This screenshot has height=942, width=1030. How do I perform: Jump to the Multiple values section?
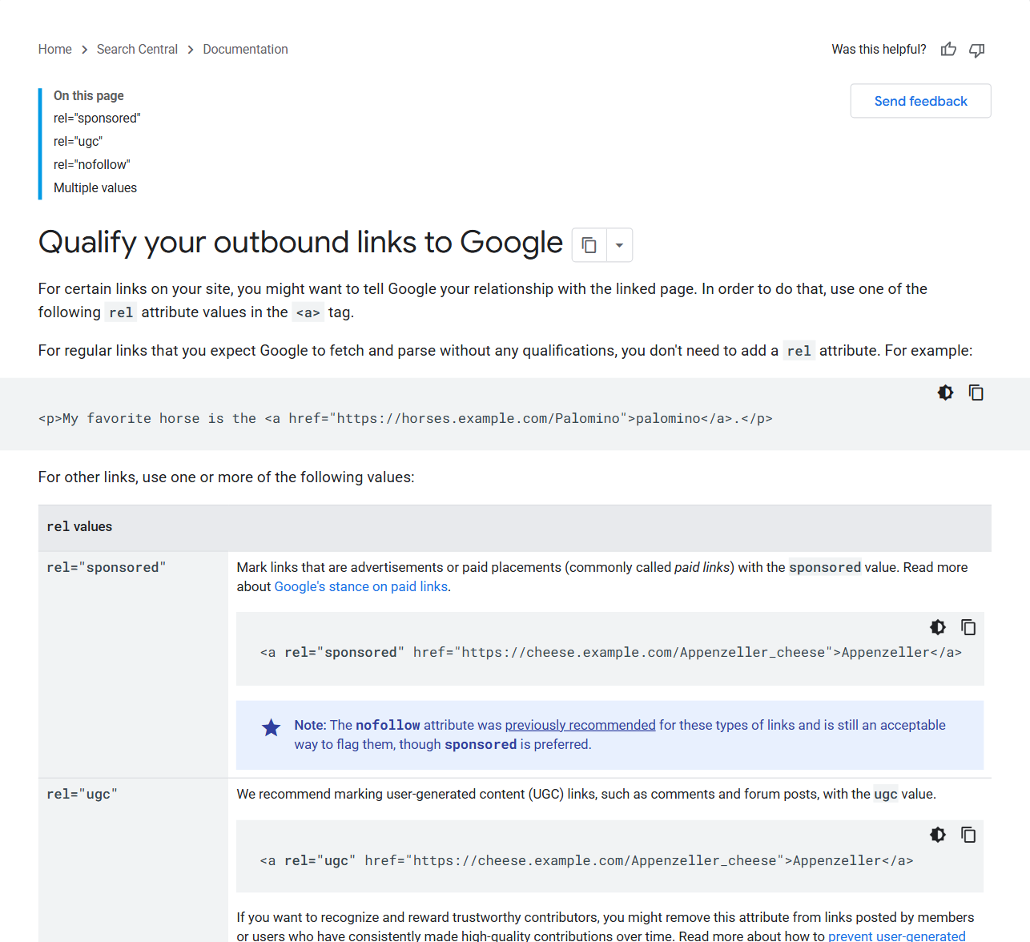pos(95,187)
